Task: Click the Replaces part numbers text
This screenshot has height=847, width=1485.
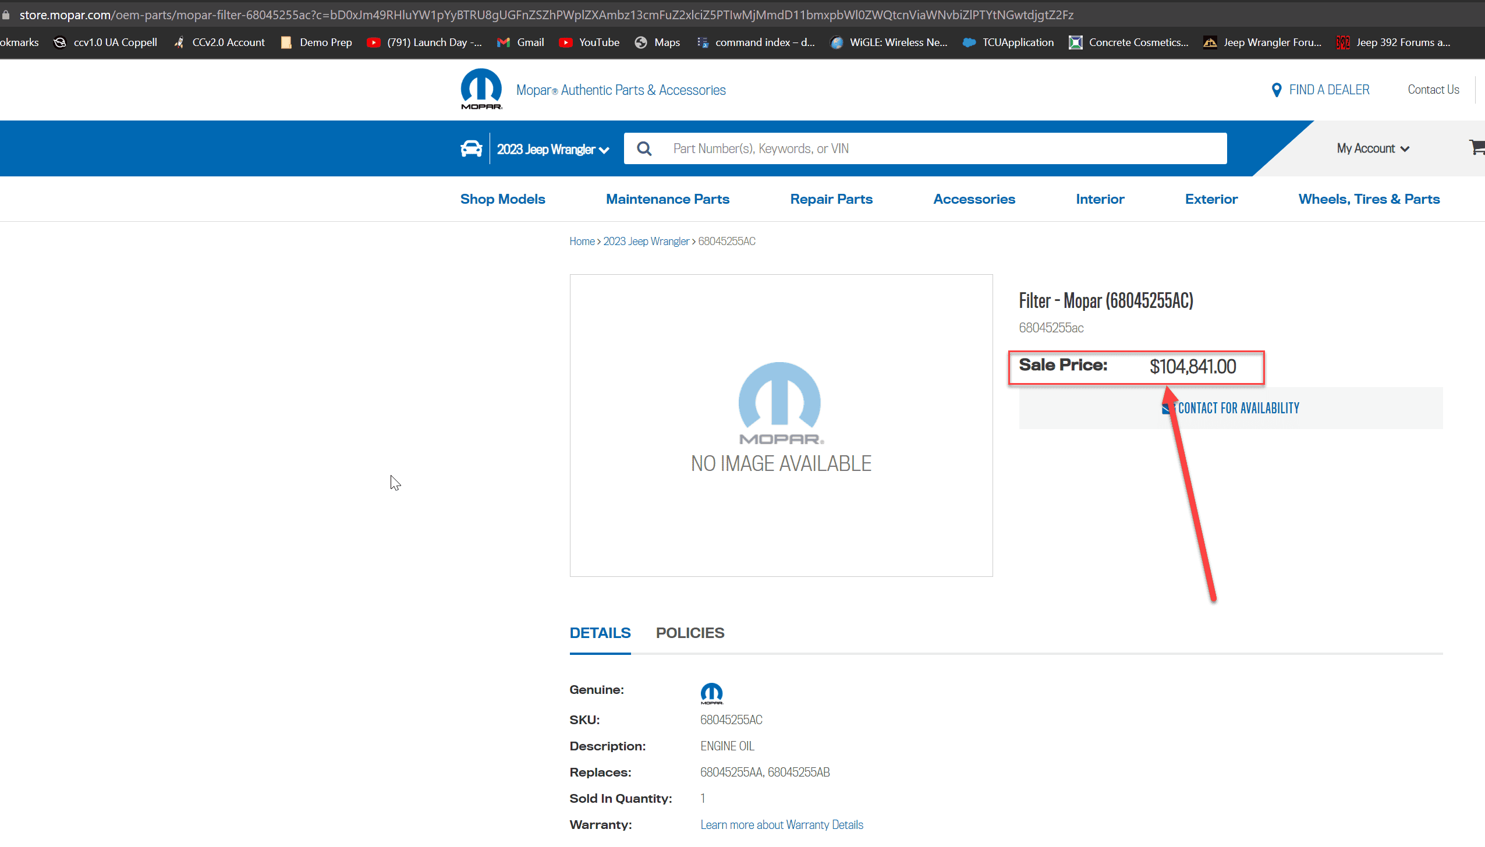Action: point(765,772)
